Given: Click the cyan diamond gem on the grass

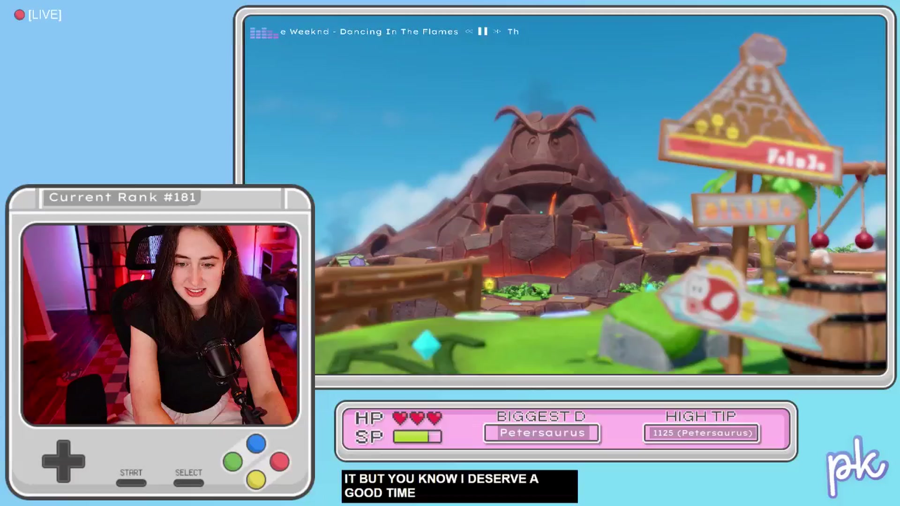Looking at the screenshot, I should (426, 345).
